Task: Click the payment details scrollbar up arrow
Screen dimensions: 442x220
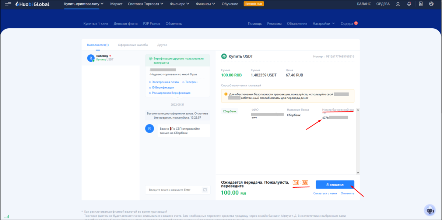Action: 357,109
